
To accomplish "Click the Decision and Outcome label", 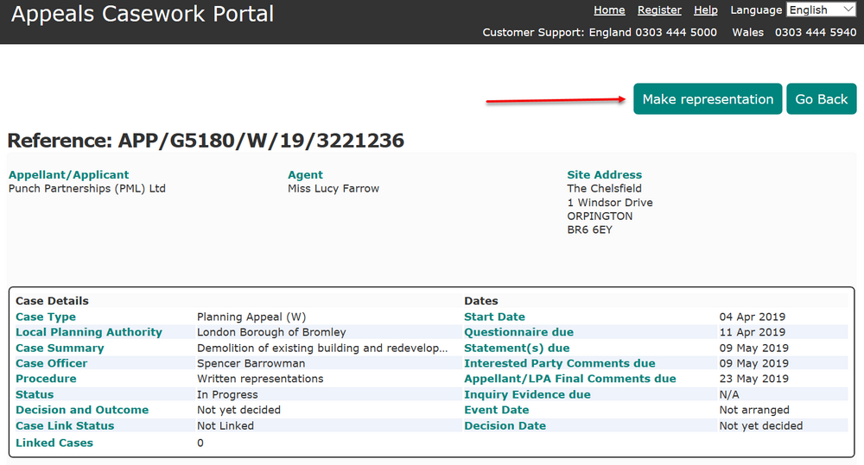I will coord(82,410).
